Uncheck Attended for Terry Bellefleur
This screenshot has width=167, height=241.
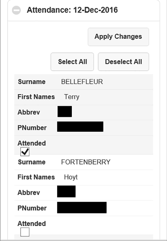(x=25, y=152)
